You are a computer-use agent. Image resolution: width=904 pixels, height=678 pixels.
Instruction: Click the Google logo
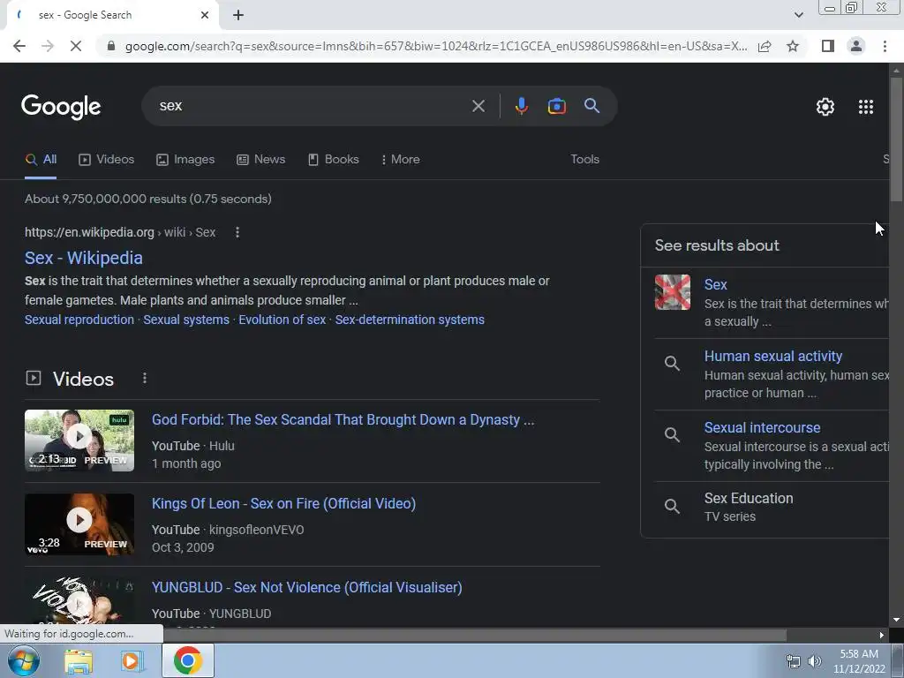pyautogui.click(x=61, y=107)
